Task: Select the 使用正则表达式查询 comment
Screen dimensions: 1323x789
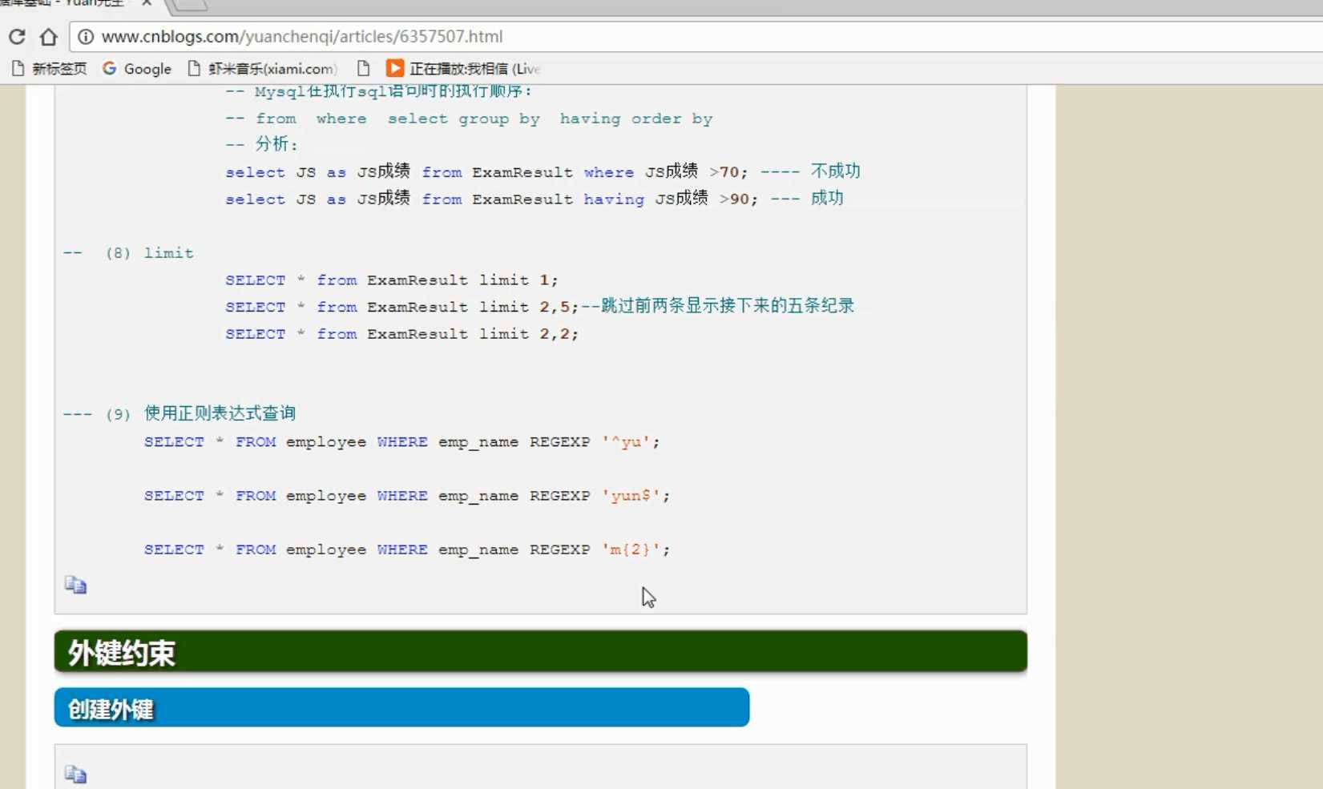Action: coord(220,413)
